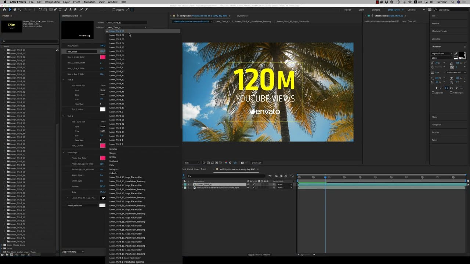Toggle the Text_2 Faux Style bold button

click(x=101, y=140)
